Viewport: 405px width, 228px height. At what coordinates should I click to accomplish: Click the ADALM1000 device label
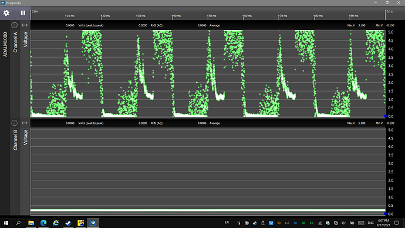tap(5, 45)
